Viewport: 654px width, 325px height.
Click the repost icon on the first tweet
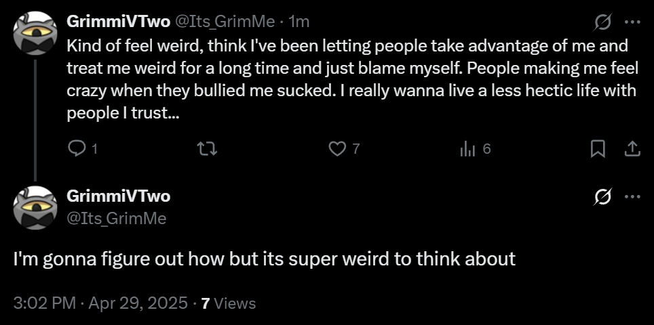tap(206, 148)
